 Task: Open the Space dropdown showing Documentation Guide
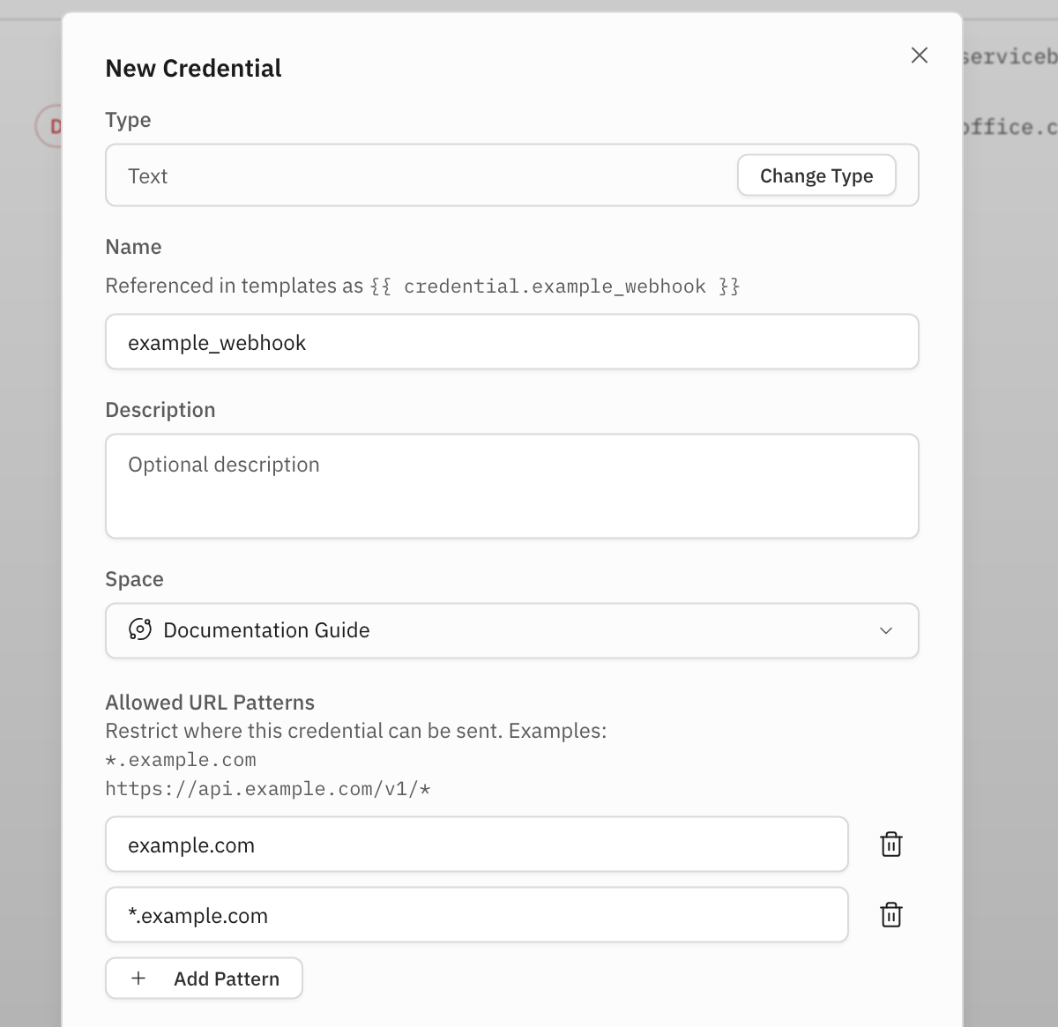[x=512, y=630]
